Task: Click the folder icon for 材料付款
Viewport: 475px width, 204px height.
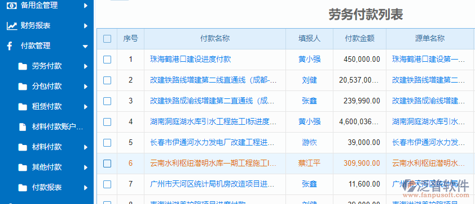Action: click(x=23, y=147)
